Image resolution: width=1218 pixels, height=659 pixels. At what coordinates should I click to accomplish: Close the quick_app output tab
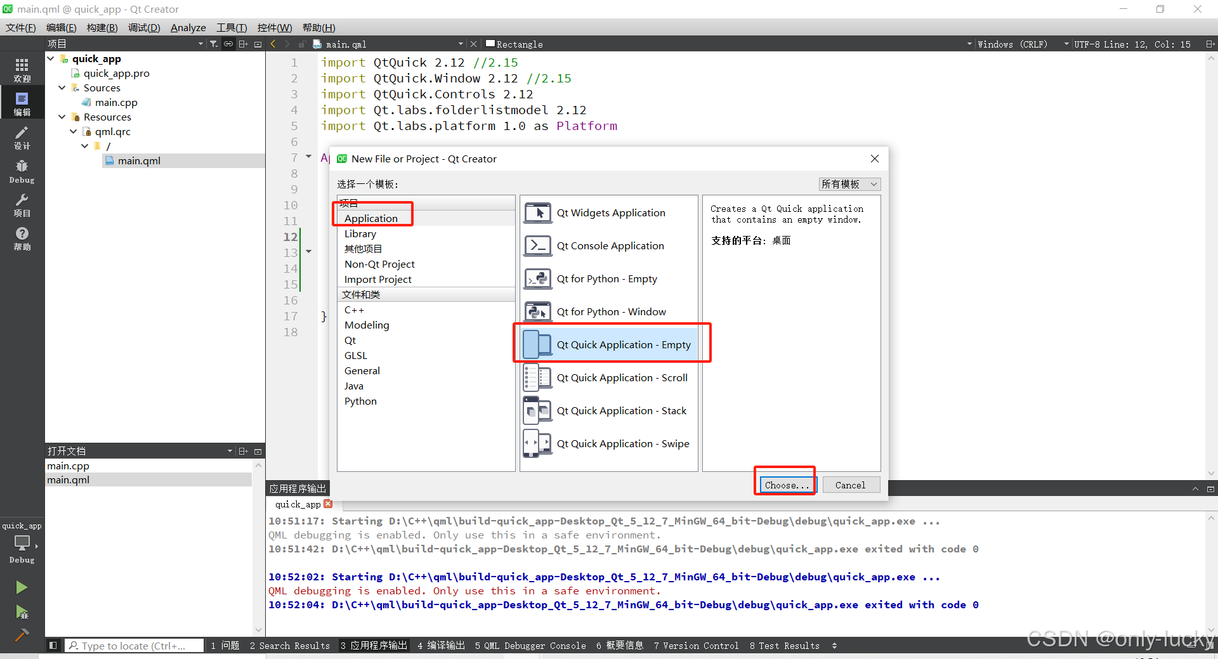click(328, 504)
